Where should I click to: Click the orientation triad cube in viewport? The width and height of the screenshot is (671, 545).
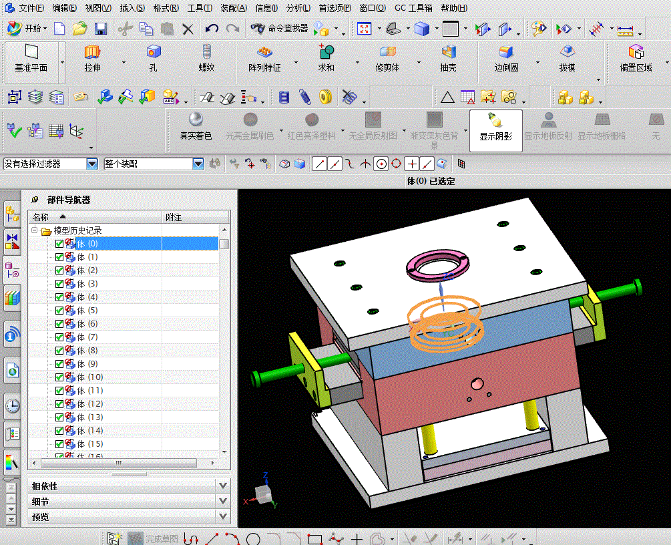tap(263, 494)
